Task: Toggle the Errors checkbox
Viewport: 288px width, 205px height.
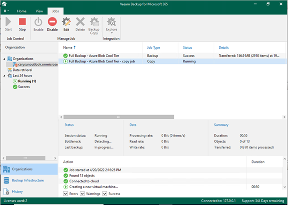Action: pyautogui.click(x=65, y=194)
